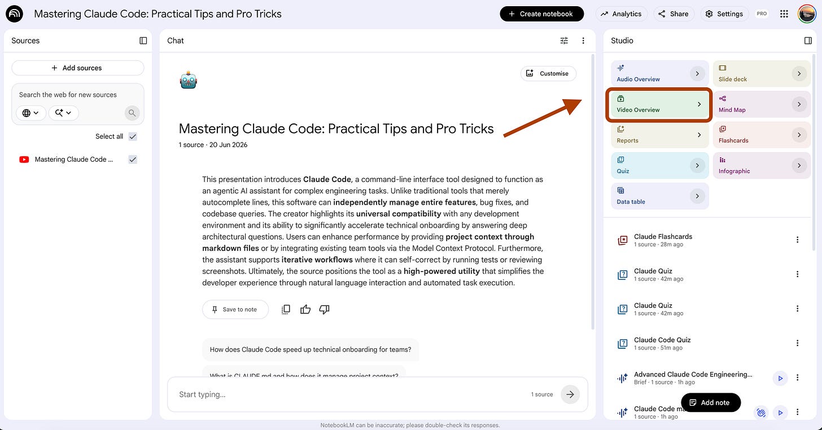This screenshot has height=430, width=822.
Task: Click the Customise button in chat
Action: coord(548,73)
